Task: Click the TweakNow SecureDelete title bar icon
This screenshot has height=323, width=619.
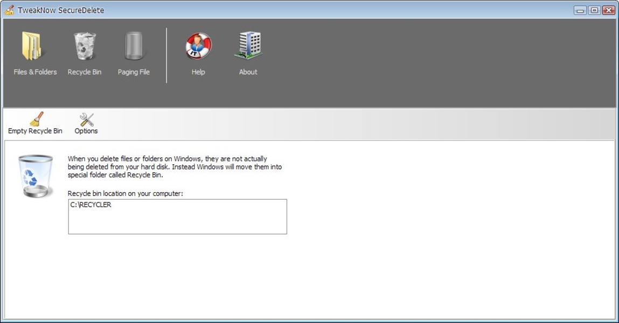Action: (9, 10)
